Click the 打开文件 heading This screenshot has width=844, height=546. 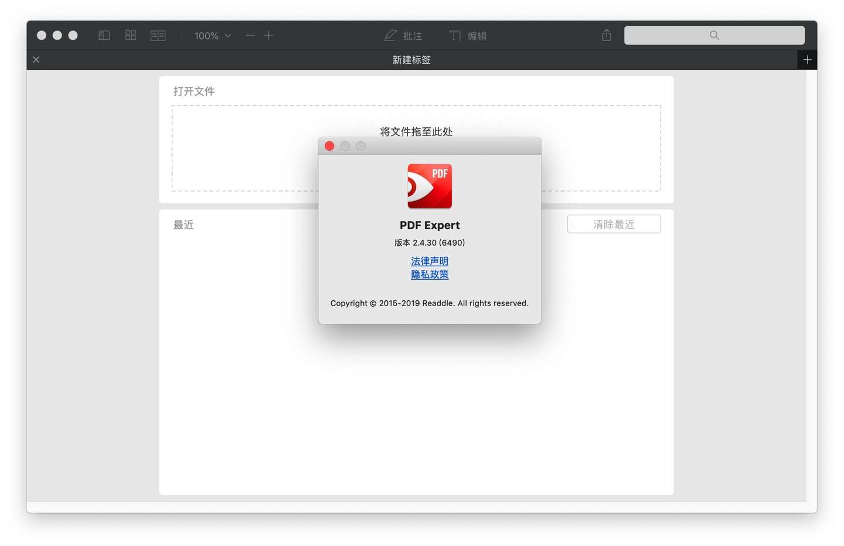[194, 91]
